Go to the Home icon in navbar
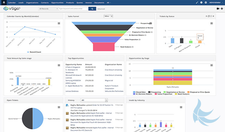 point(4,2)
